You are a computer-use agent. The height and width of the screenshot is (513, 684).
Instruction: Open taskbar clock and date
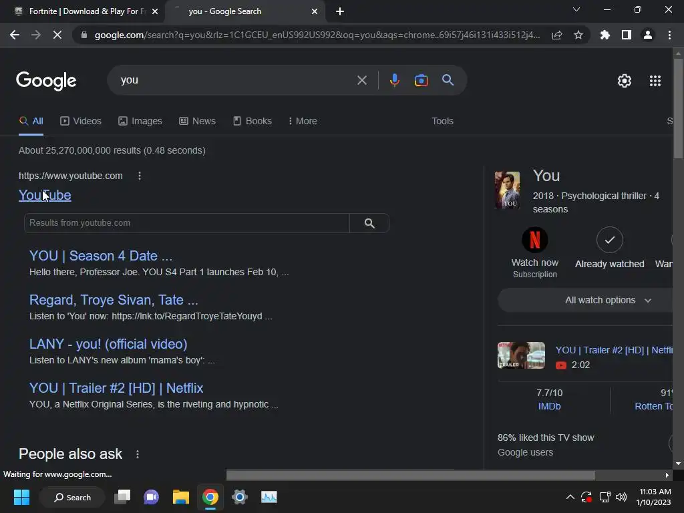[x=653, y=497]
